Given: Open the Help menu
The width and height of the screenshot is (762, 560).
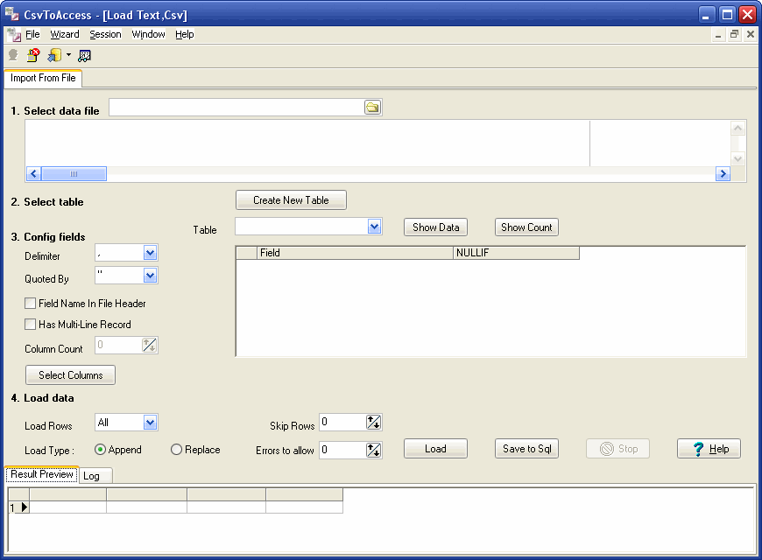Looking at the screenshot, I should coord(185,34).
